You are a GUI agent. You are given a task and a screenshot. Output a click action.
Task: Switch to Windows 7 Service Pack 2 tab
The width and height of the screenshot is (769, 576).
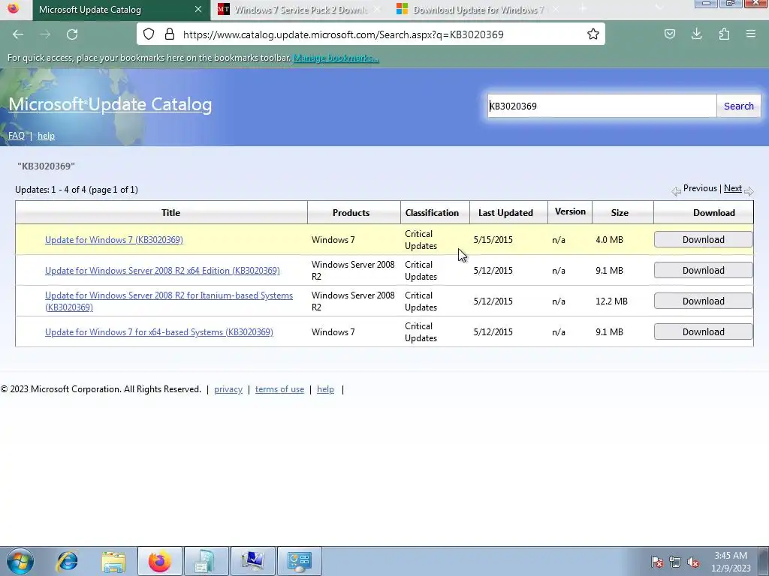tap(300, 9)
